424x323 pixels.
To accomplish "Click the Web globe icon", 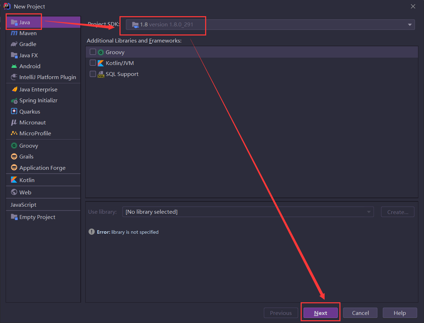I will point(14,192).
